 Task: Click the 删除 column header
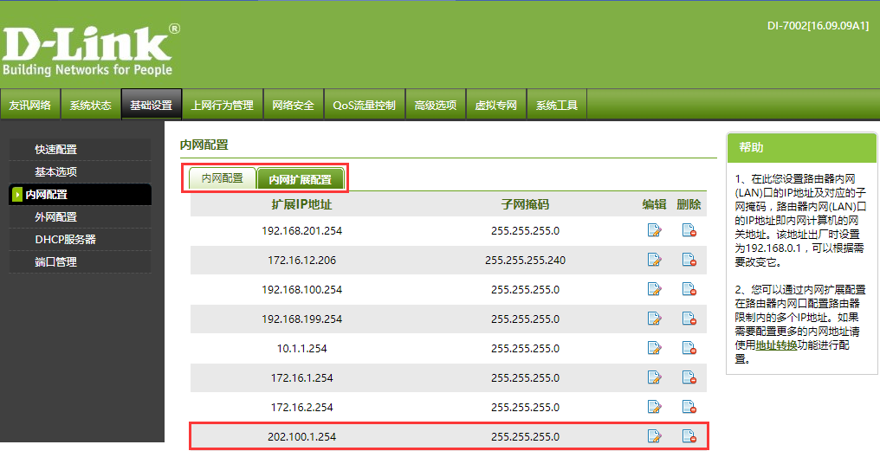(x=689, y=204)
